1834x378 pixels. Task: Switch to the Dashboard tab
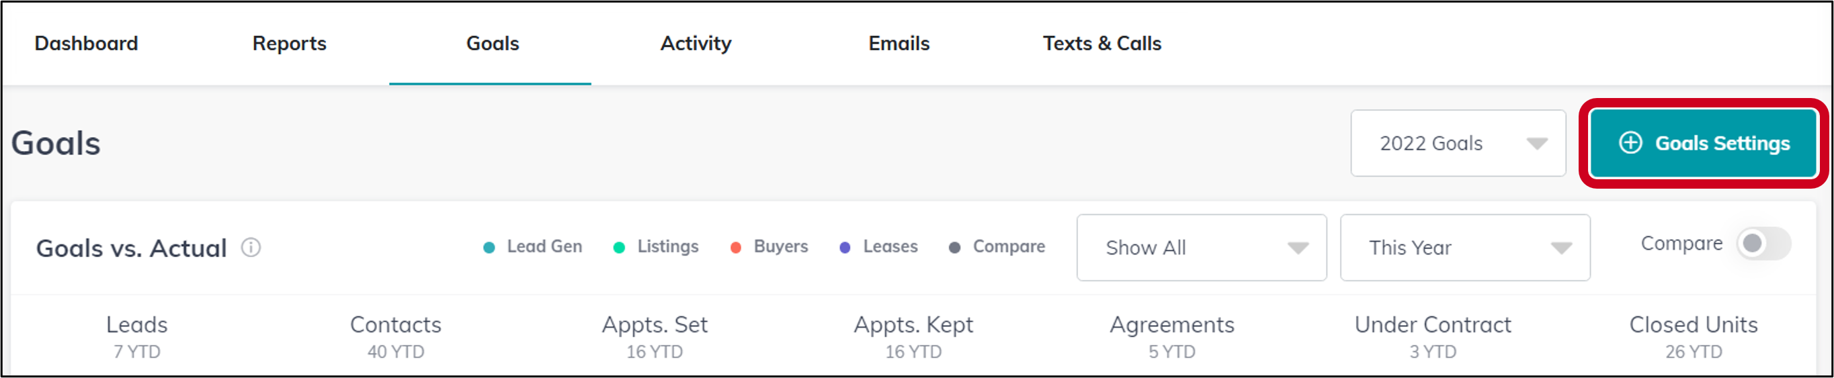pyautogui.click(x=86, y=44)
